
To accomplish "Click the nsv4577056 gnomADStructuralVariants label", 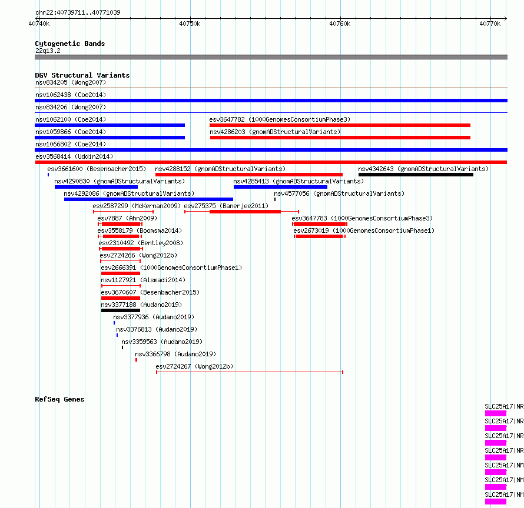I will coord(339,193).
